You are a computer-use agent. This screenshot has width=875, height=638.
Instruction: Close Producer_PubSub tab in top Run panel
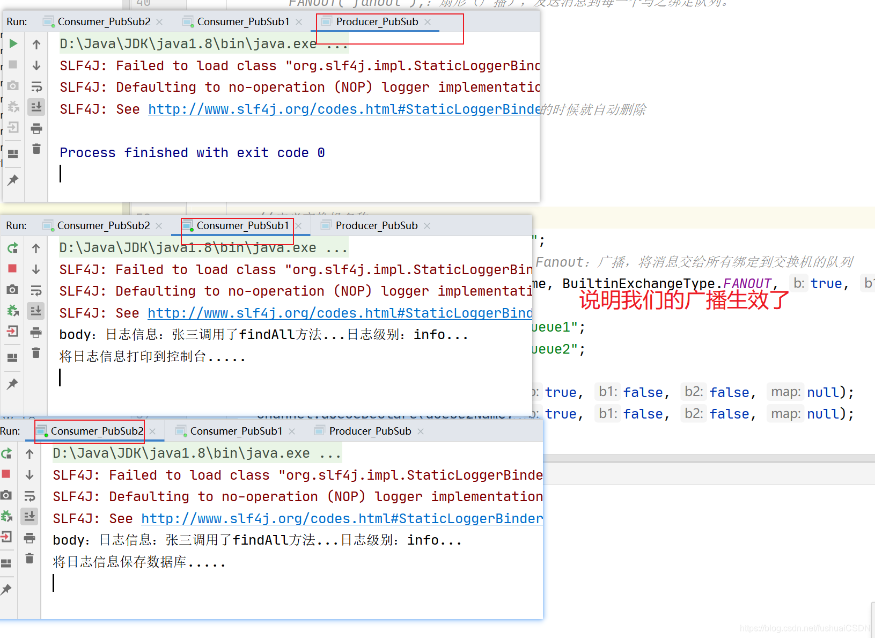pos(428,22)
